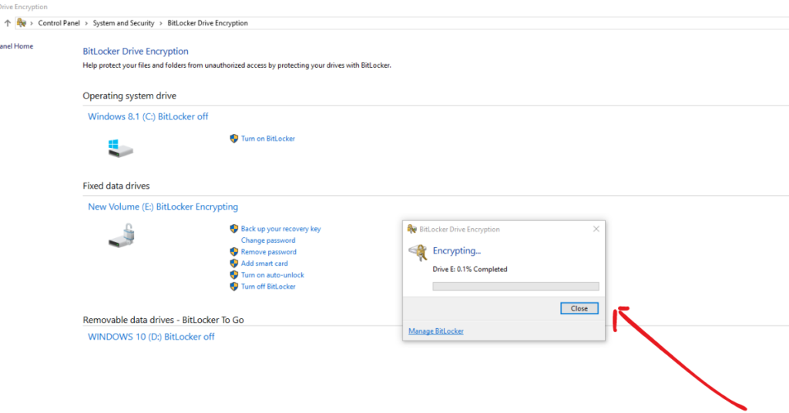
Task: Click 'Operating system drive' section heading
Action: click(x=129, y=96)
